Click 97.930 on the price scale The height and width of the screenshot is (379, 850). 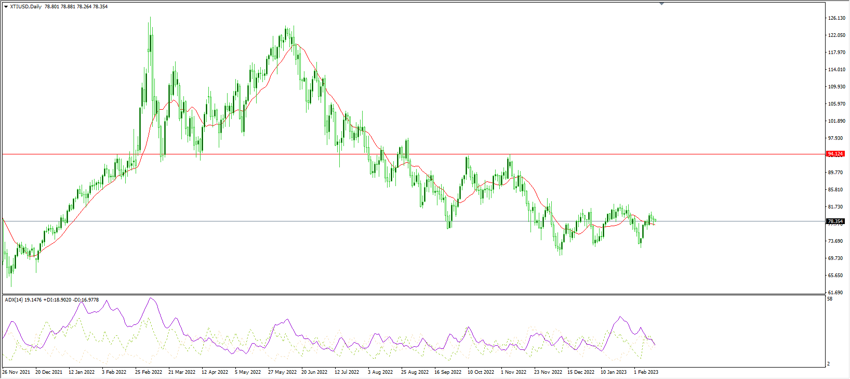(x=836, y=138)
